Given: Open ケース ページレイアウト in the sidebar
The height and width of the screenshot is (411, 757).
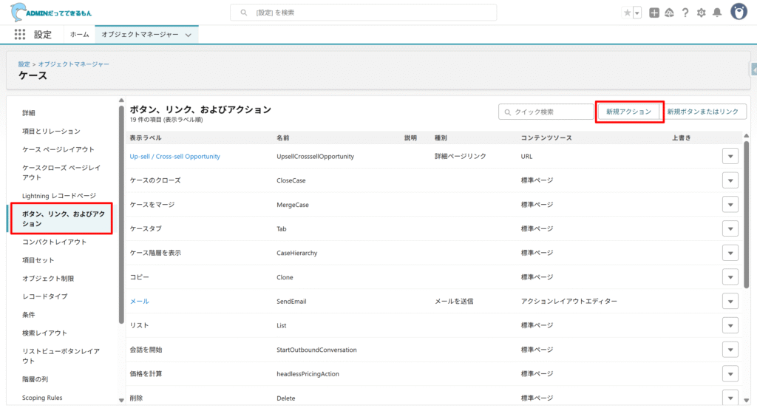Looking at the screenshot, I should click(x=58, y=149).
